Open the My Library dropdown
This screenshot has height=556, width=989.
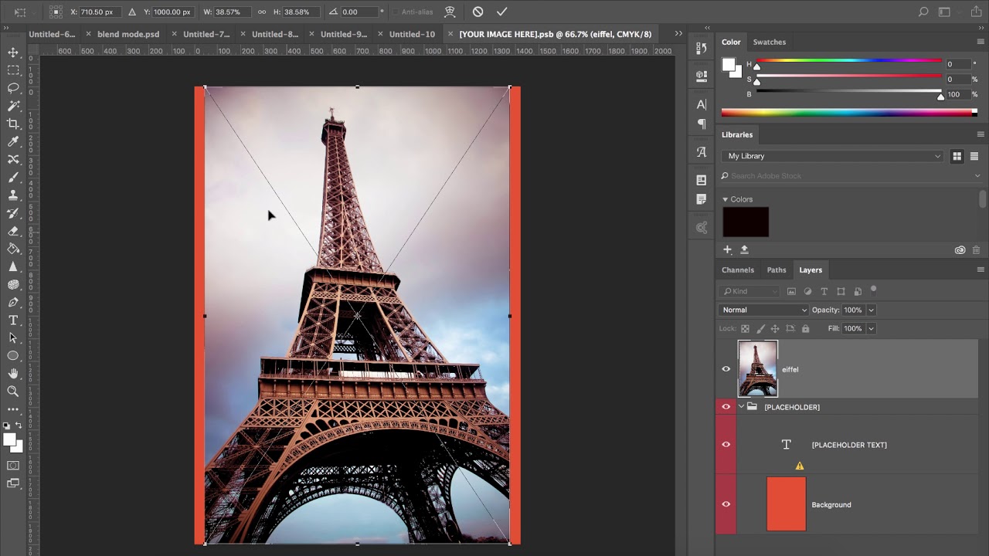click(833, 156)
